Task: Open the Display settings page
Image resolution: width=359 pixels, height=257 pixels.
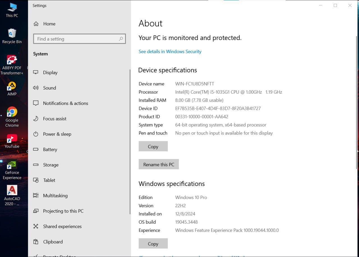Action: click(x=79, y=72)
